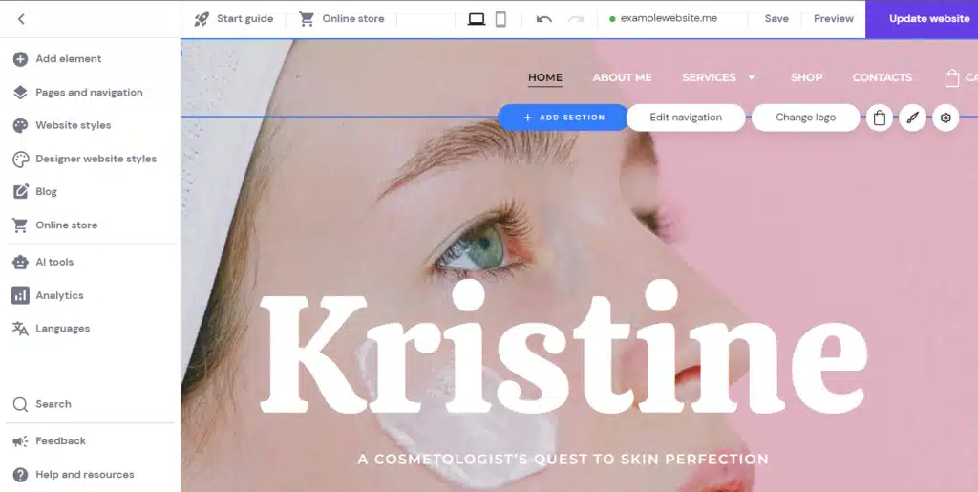
Task: Open the HOME navigation item
Action: pos(545,77)
